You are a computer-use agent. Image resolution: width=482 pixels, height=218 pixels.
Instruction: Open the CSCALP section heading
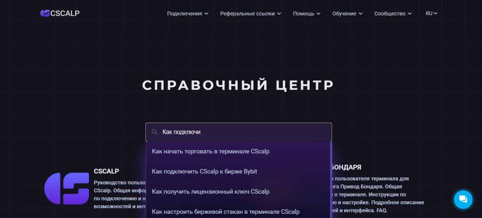[x=106, y=171]
